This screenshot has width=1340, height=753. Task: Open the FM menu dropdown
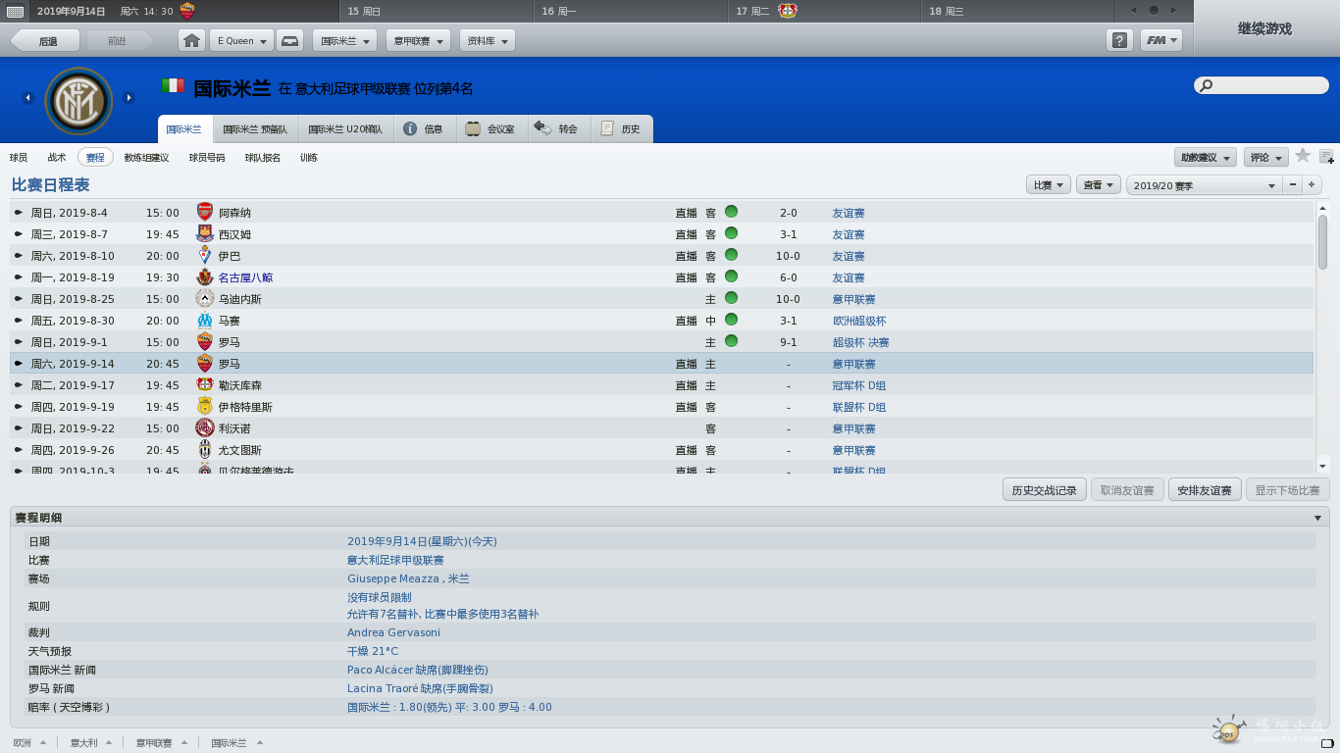[1160, 41]
